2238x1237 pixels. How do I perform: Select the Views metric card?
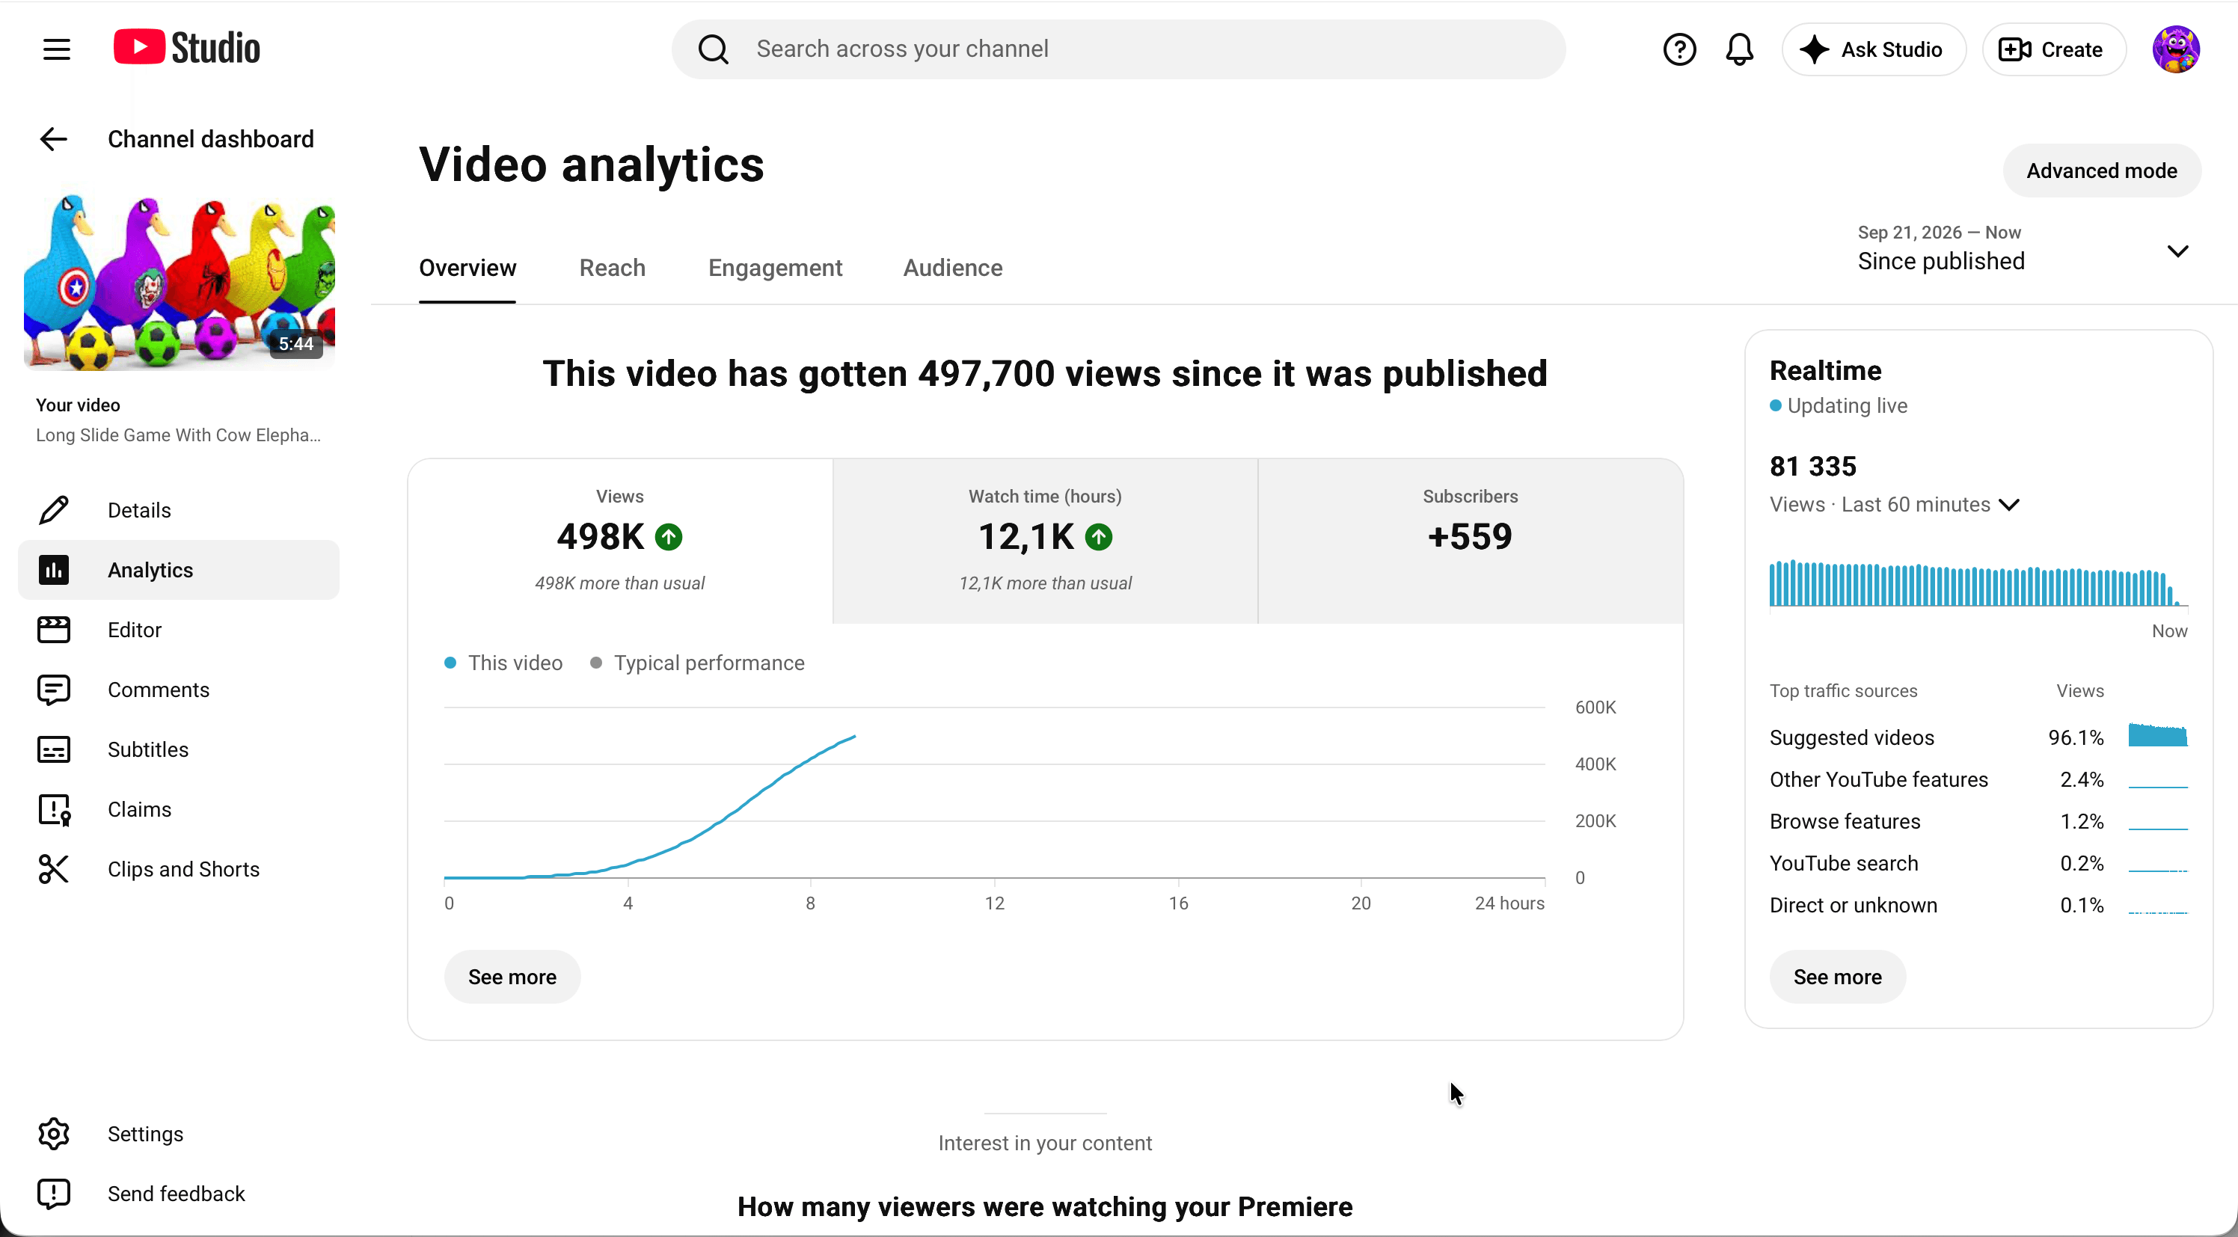pyautogui.click(x=620, y=541)
